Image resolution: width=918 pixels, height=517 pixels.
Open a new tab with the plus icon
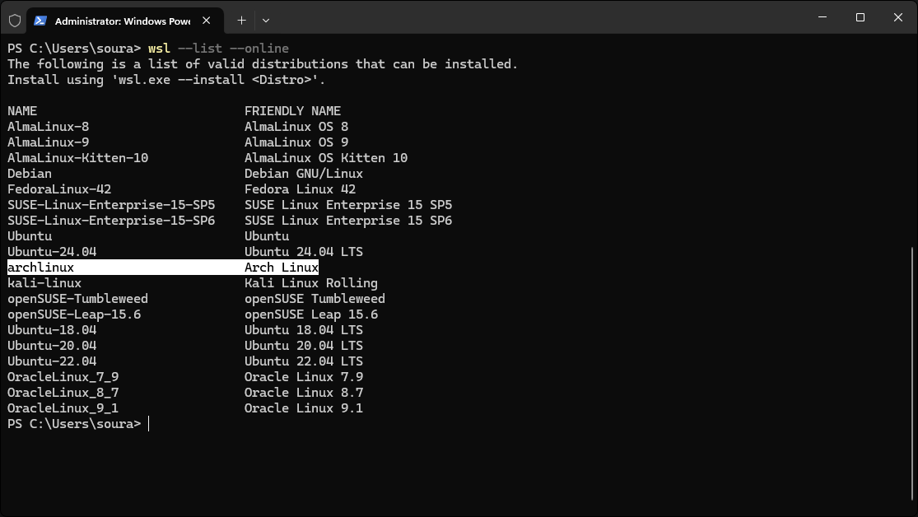click(x=241, y=20)
